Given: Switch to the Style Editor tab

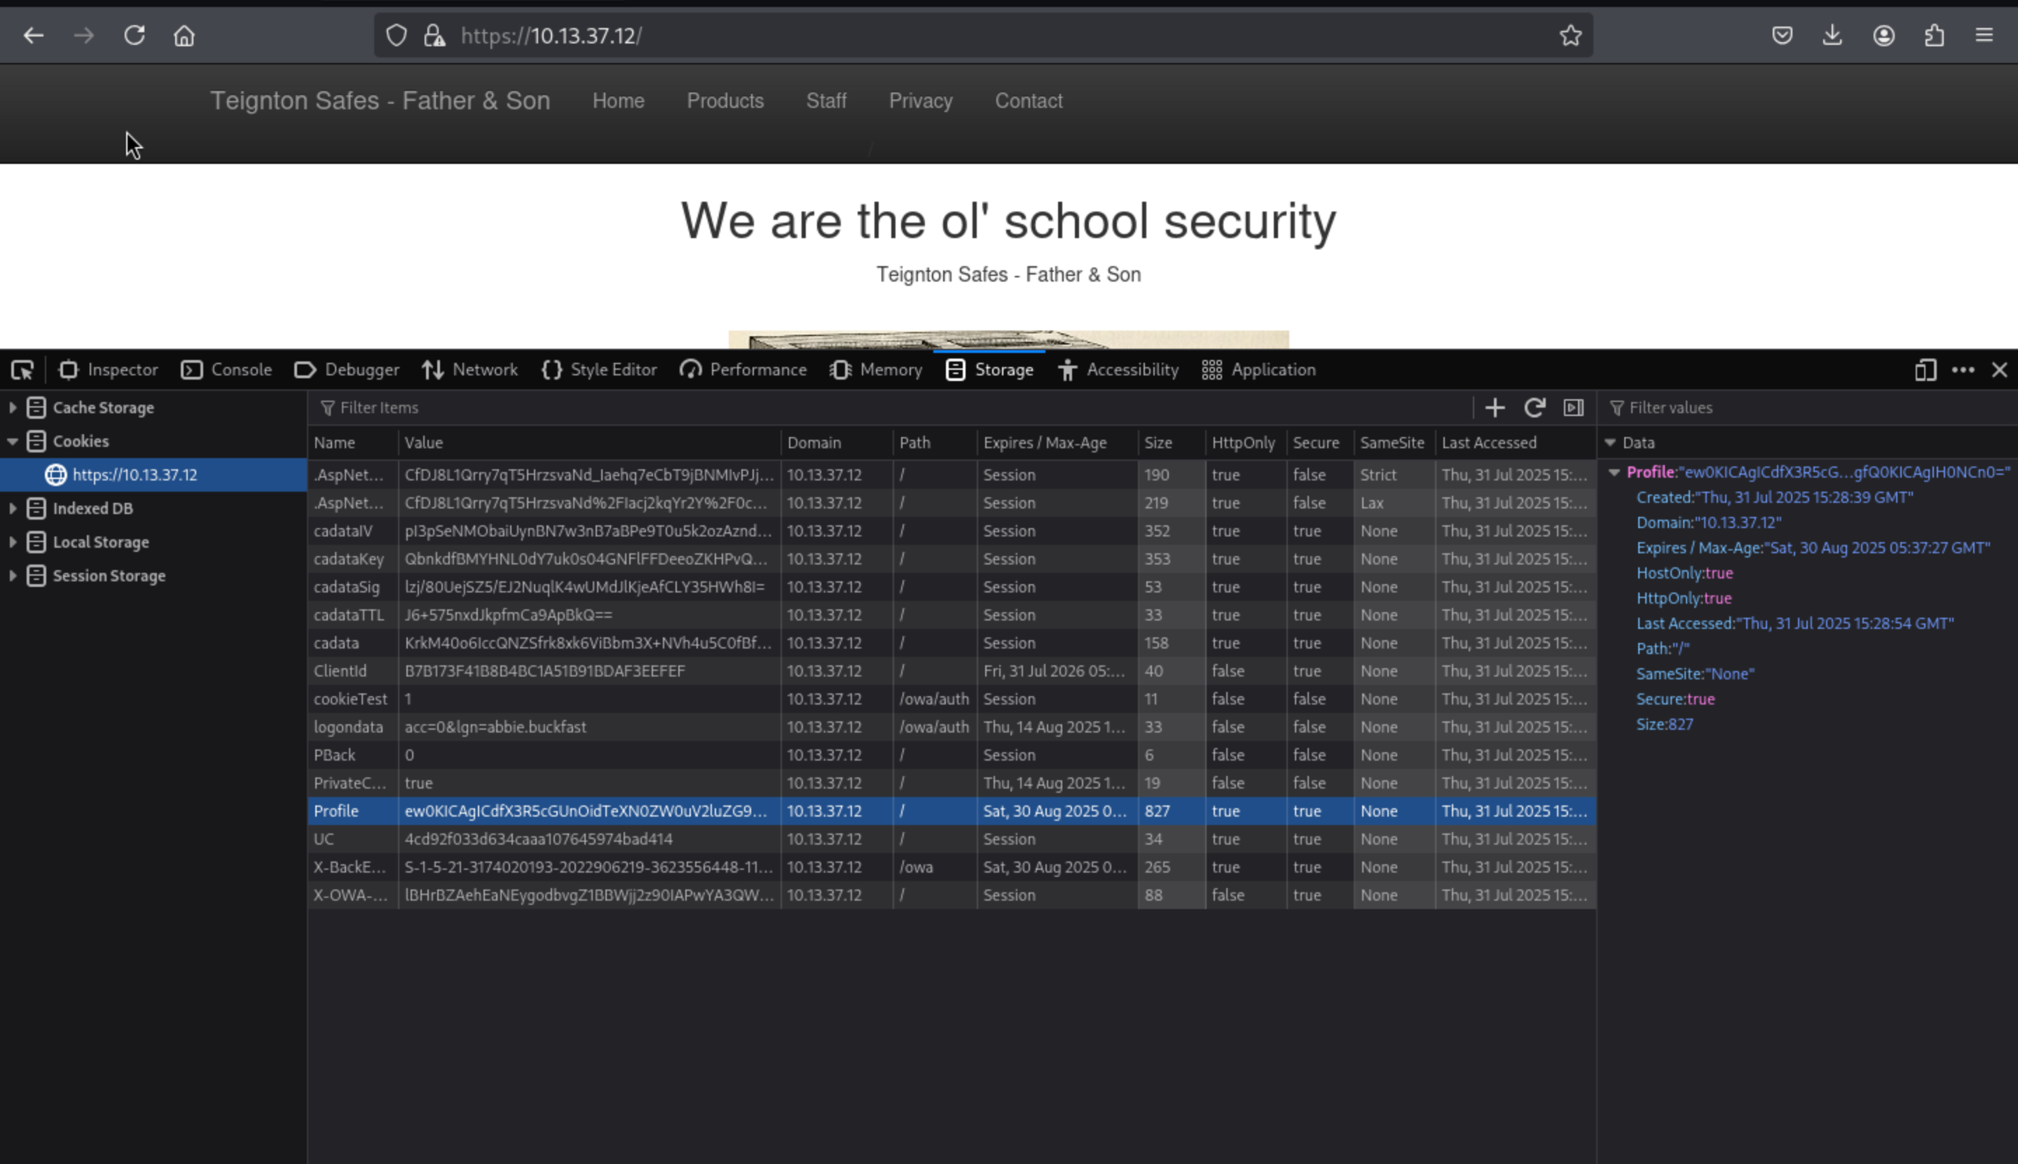Looking at the screenshot, I should pos(599,369).
